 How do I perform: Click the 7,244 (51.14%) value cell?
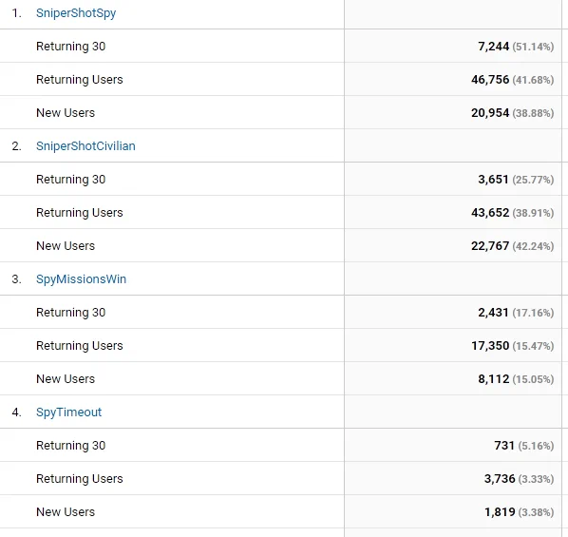tap(453, 46)
